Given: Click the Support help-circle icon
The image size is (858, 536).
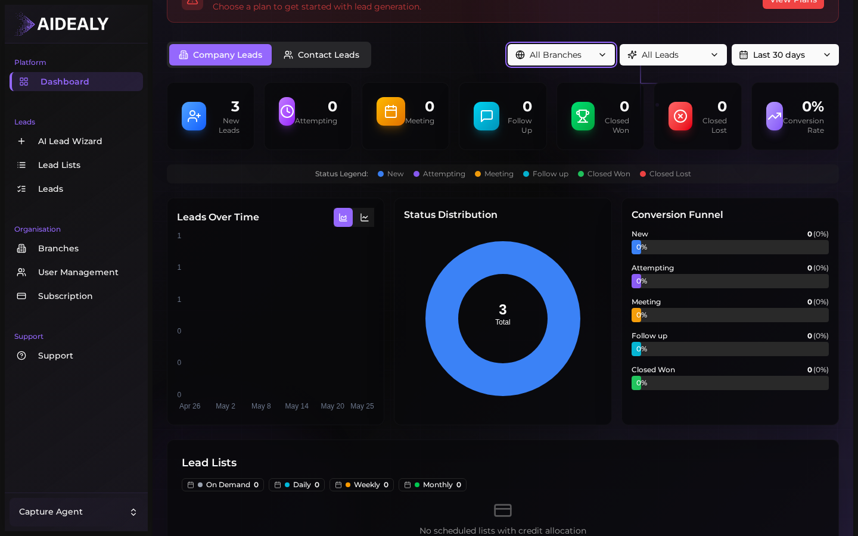Looking at the screenshot, I should click(21, 356).
